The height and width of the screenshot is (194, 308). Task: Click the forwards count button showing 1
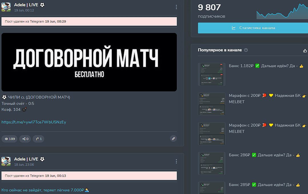tap(39, 139)
